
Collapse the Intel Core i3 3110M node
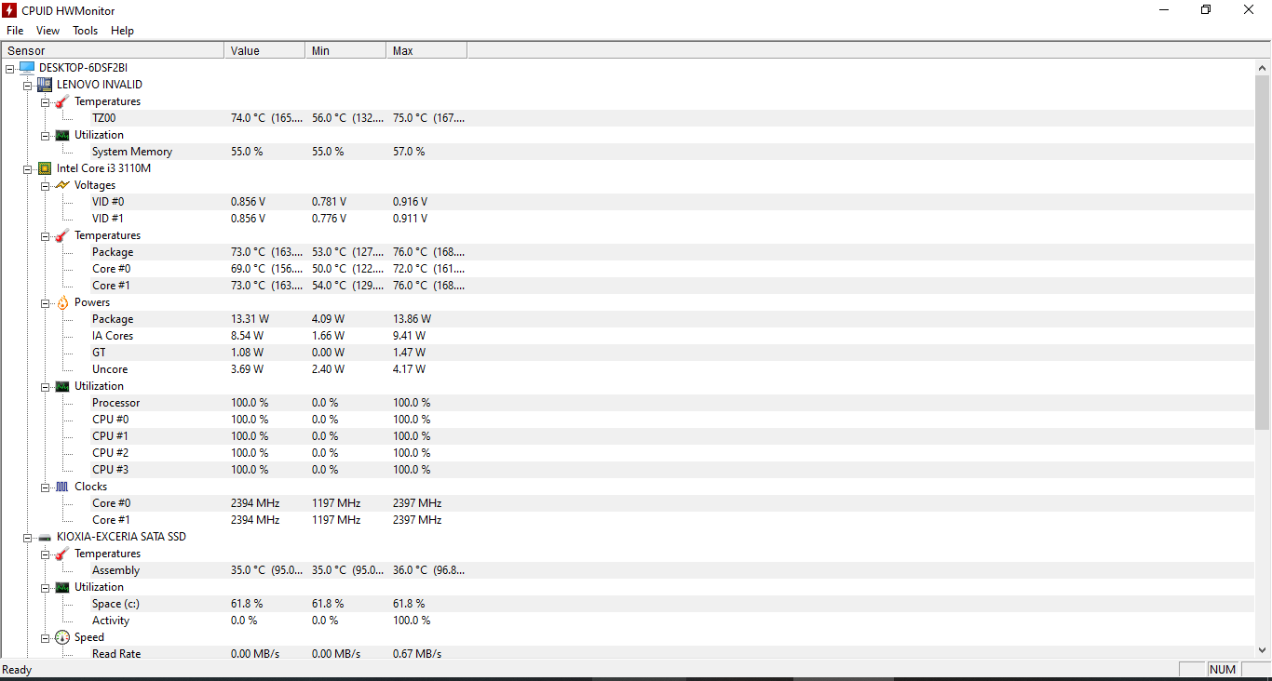pos(28,168)
